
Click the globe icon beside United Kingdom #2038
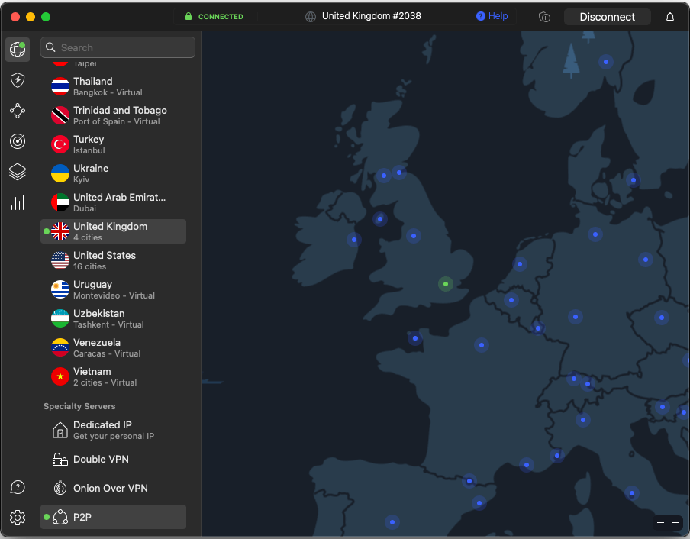tap(311, 17)
